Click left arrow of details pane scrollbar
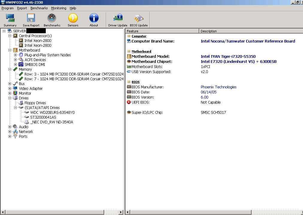The height and width of the screenshot is (215, 303). (127, 212)
